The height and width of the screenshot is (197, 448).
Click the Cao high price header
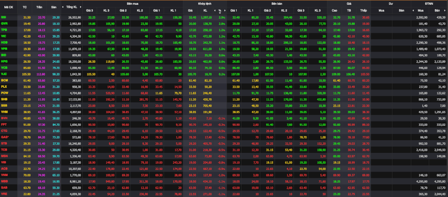tap(334, 10)
